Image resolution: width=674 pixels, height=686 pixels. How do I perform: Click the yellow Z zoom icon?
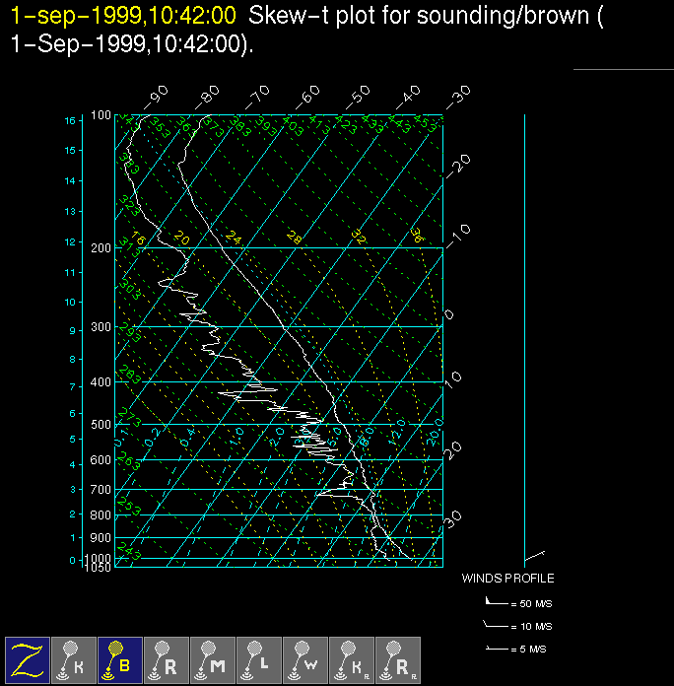[x=29, y=658]
